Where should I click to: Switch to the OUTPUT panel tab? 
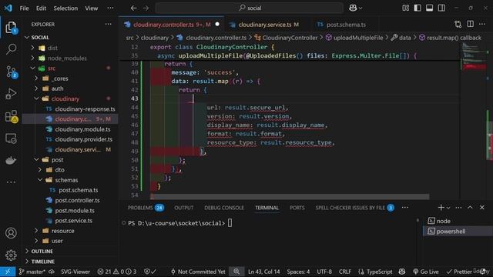point(183,208)
